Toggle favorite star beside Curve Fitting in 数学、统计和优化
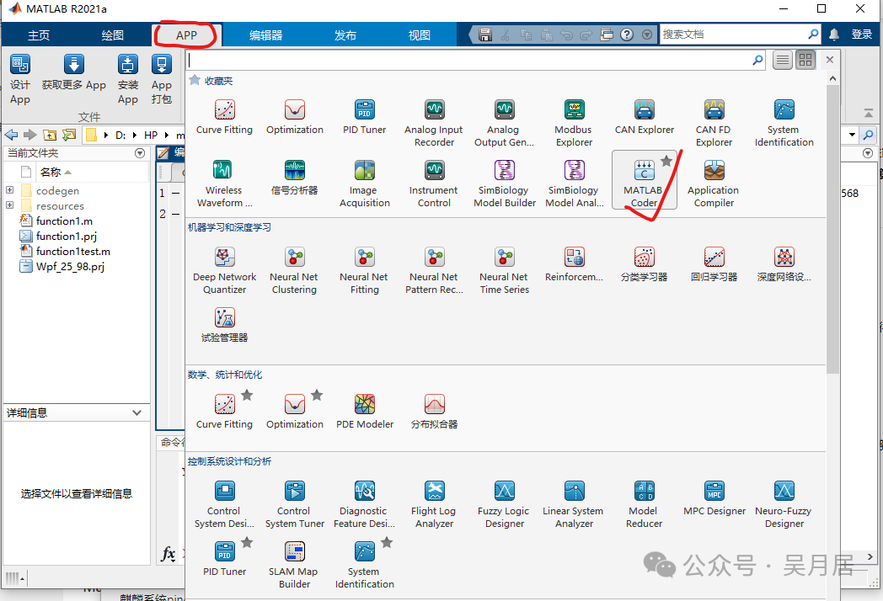The height and width of the screenshot is (601, 883). pyautogui.click(x=247, y=395)
